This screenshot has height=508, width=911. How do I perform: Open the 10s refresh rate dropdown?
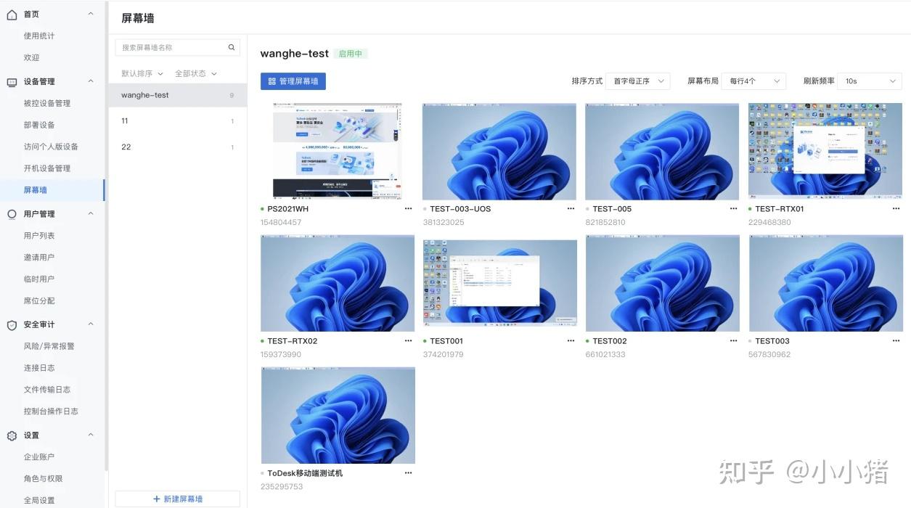[x=870, y=81]
